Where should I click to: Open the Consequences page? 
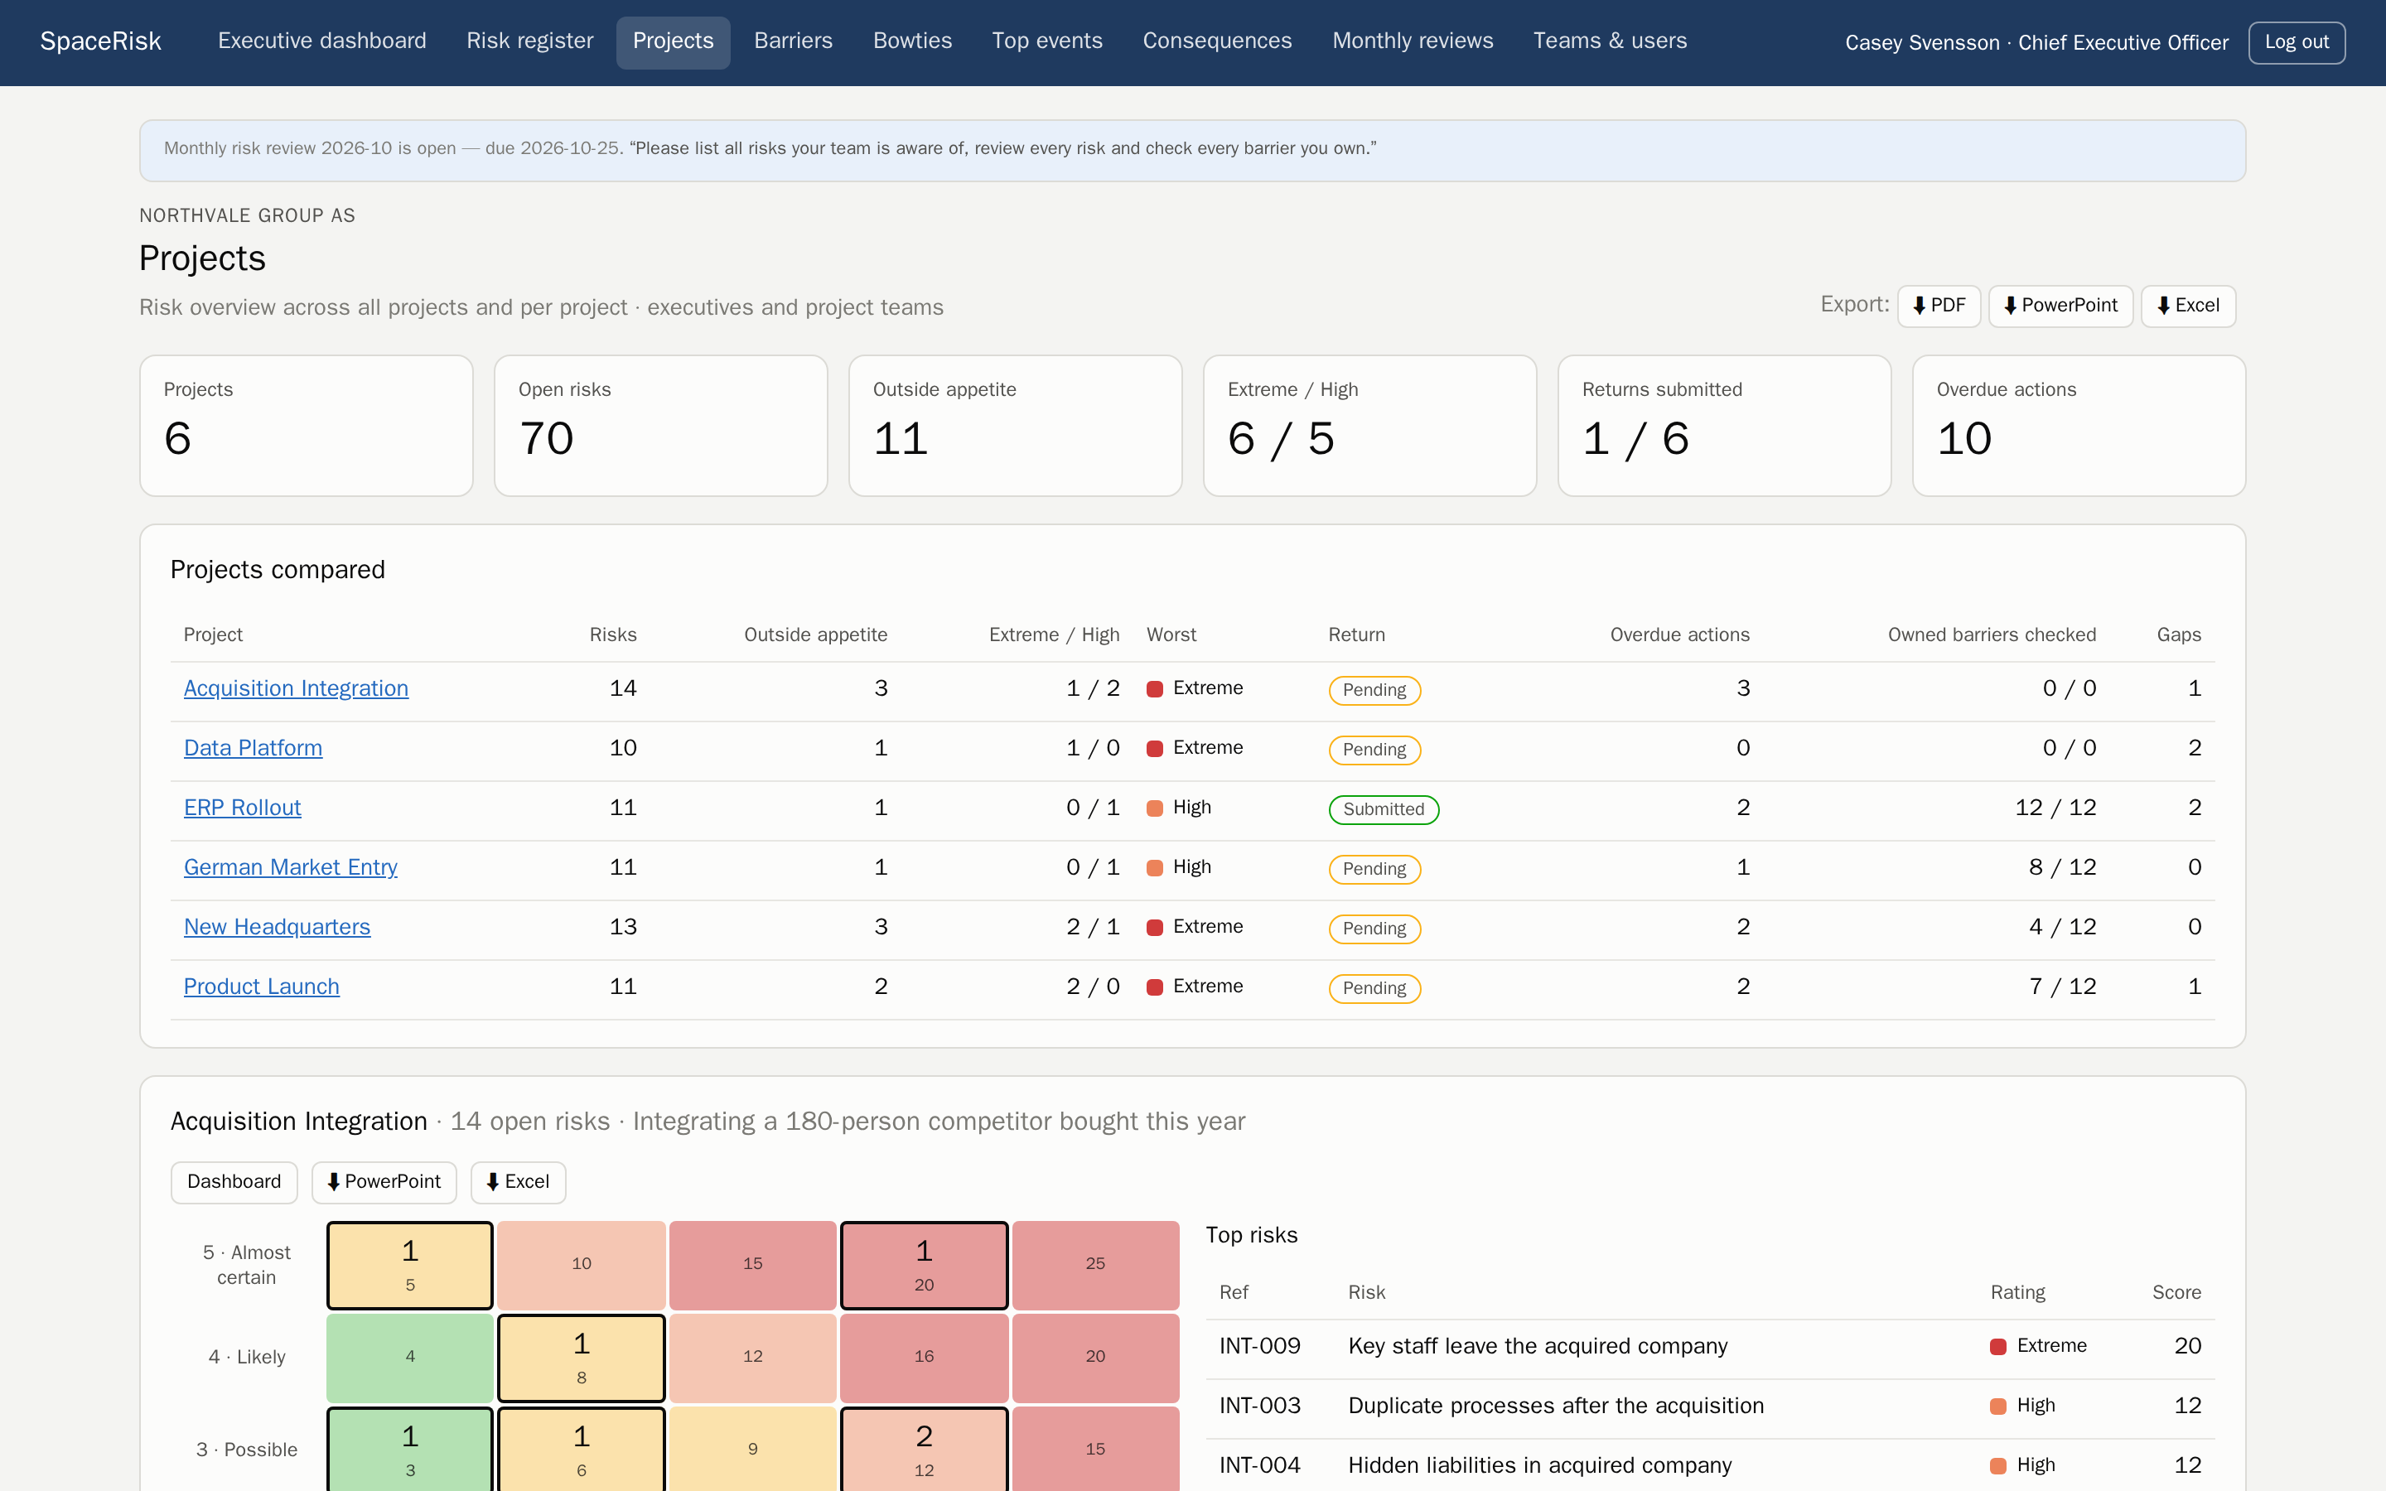[x=1218, y=41]
